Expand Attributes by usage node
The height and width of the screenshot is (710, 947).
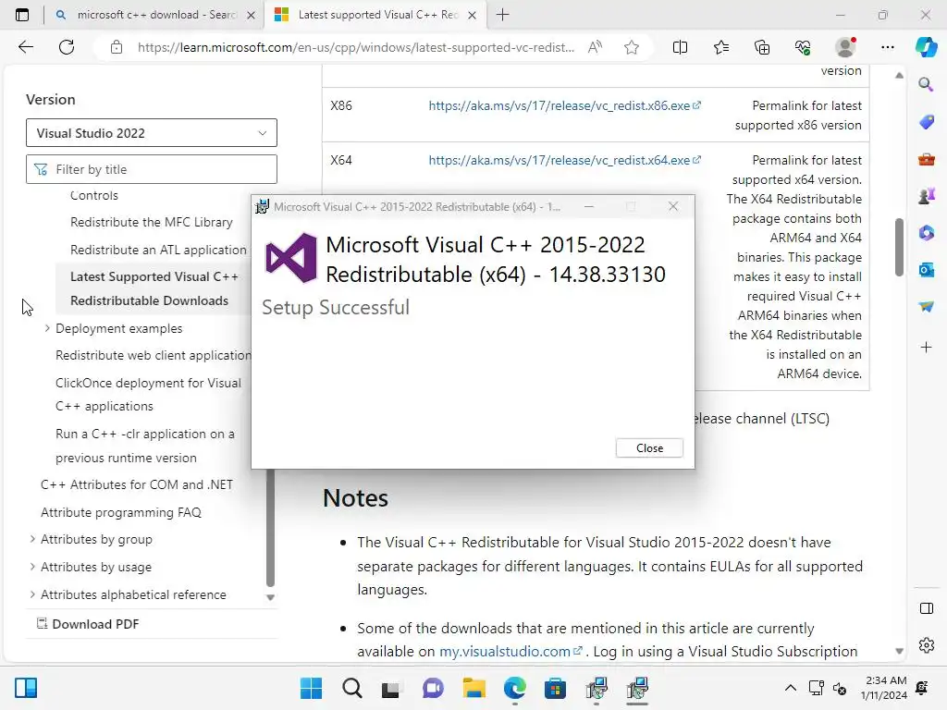click(x=32, y=567)
